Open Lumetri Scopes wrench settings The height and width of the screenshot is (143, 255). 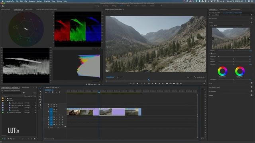point(86,84)
